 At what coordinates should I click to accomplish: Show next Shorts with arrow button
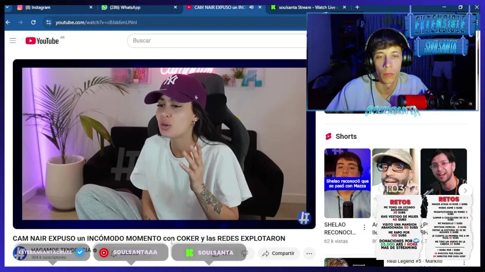coord(465,190)
